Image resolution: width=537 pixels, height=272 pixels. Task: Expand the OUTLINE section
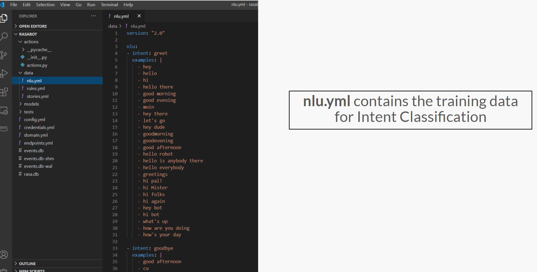click(x=57, y=263)
